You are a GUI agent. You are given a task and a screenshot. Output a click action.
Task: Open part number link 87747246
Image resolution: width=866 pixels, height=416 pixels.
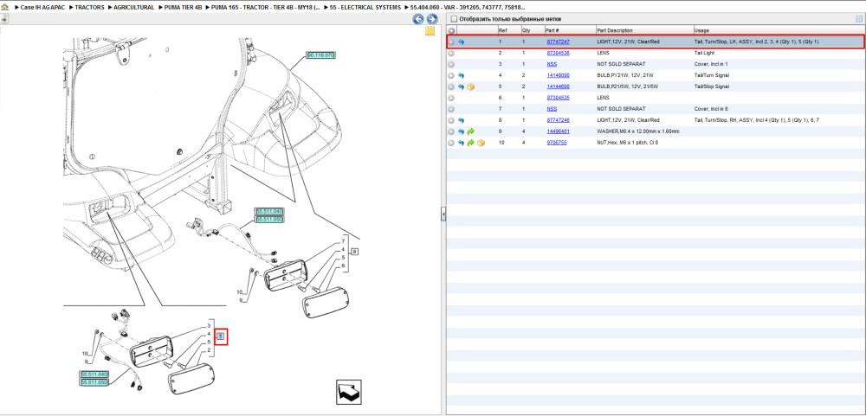558,120
